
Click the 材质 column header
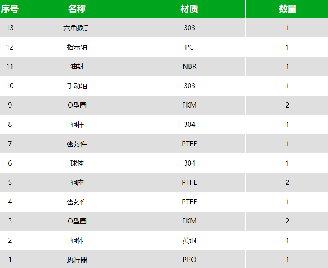point(189,9)
